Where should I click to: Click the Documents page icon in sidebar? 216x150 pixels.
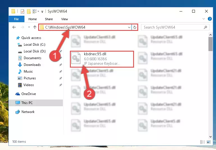pyautogui.click(x=20, y=58)
